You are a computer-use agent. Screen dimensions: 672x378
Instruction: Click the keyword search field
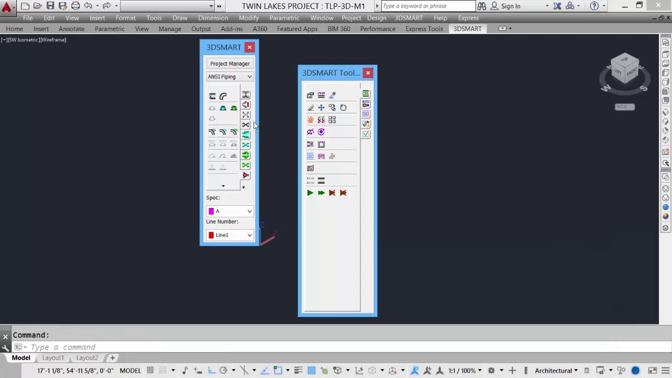427,6
